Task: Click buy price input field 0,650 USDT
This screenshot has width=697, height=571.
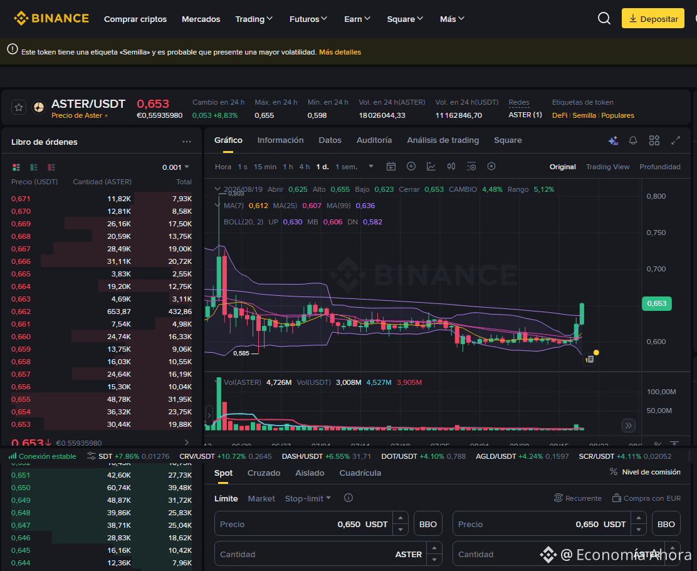Action: click(x=311, y=524)
